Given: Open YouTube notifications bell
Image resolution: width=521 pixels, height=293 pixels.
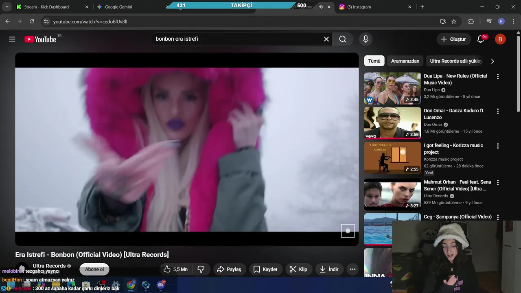Looking at the screenshot, I should tap(481, 39).
